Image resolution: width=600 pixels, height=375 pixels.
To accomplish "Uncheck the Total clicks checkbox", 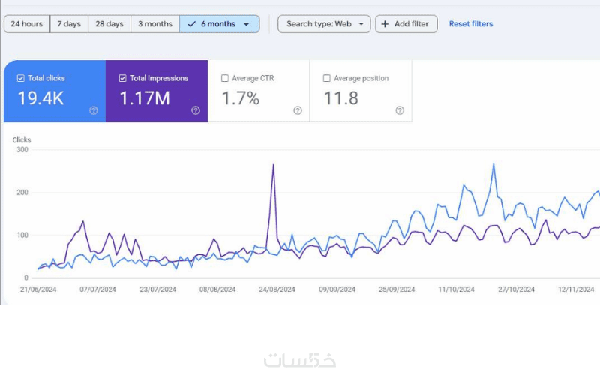I will [21, 78].
